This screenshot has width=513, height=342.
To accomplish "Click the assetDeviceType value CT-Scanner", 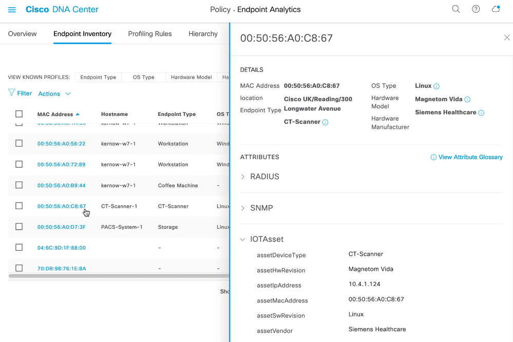I will 366,254.
